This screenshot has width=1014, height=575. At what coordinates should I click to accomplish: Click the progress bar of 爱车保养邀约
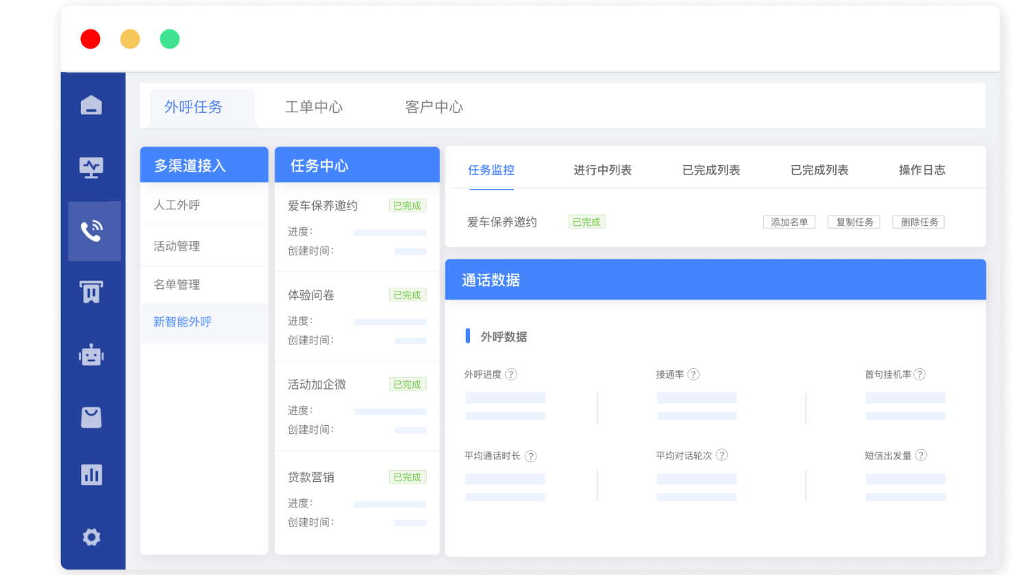pyautogui.click(x=389, y=231)
